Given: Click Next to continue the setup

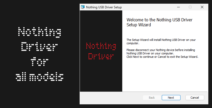Looking at the screenshot, I should [171, 98].
